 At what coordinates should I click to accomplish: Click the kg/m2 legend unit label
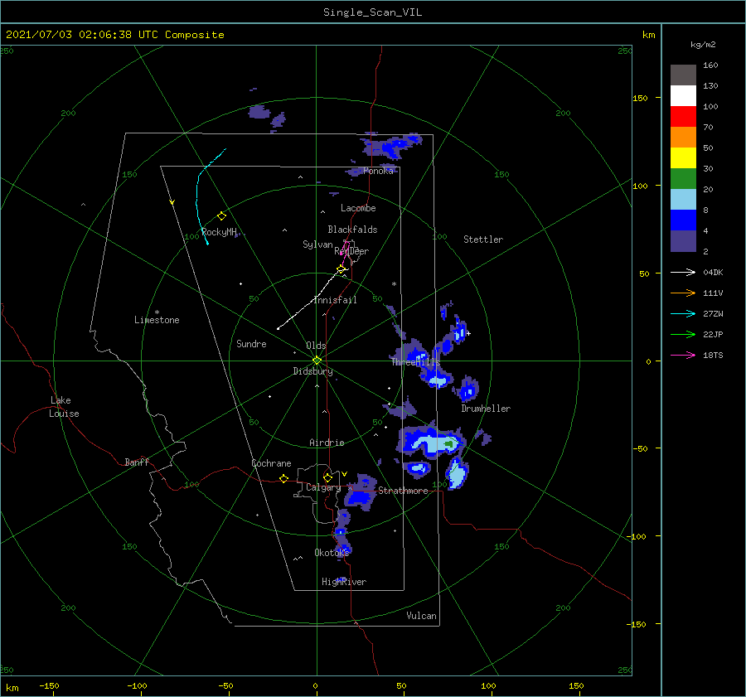click(703, 45)
